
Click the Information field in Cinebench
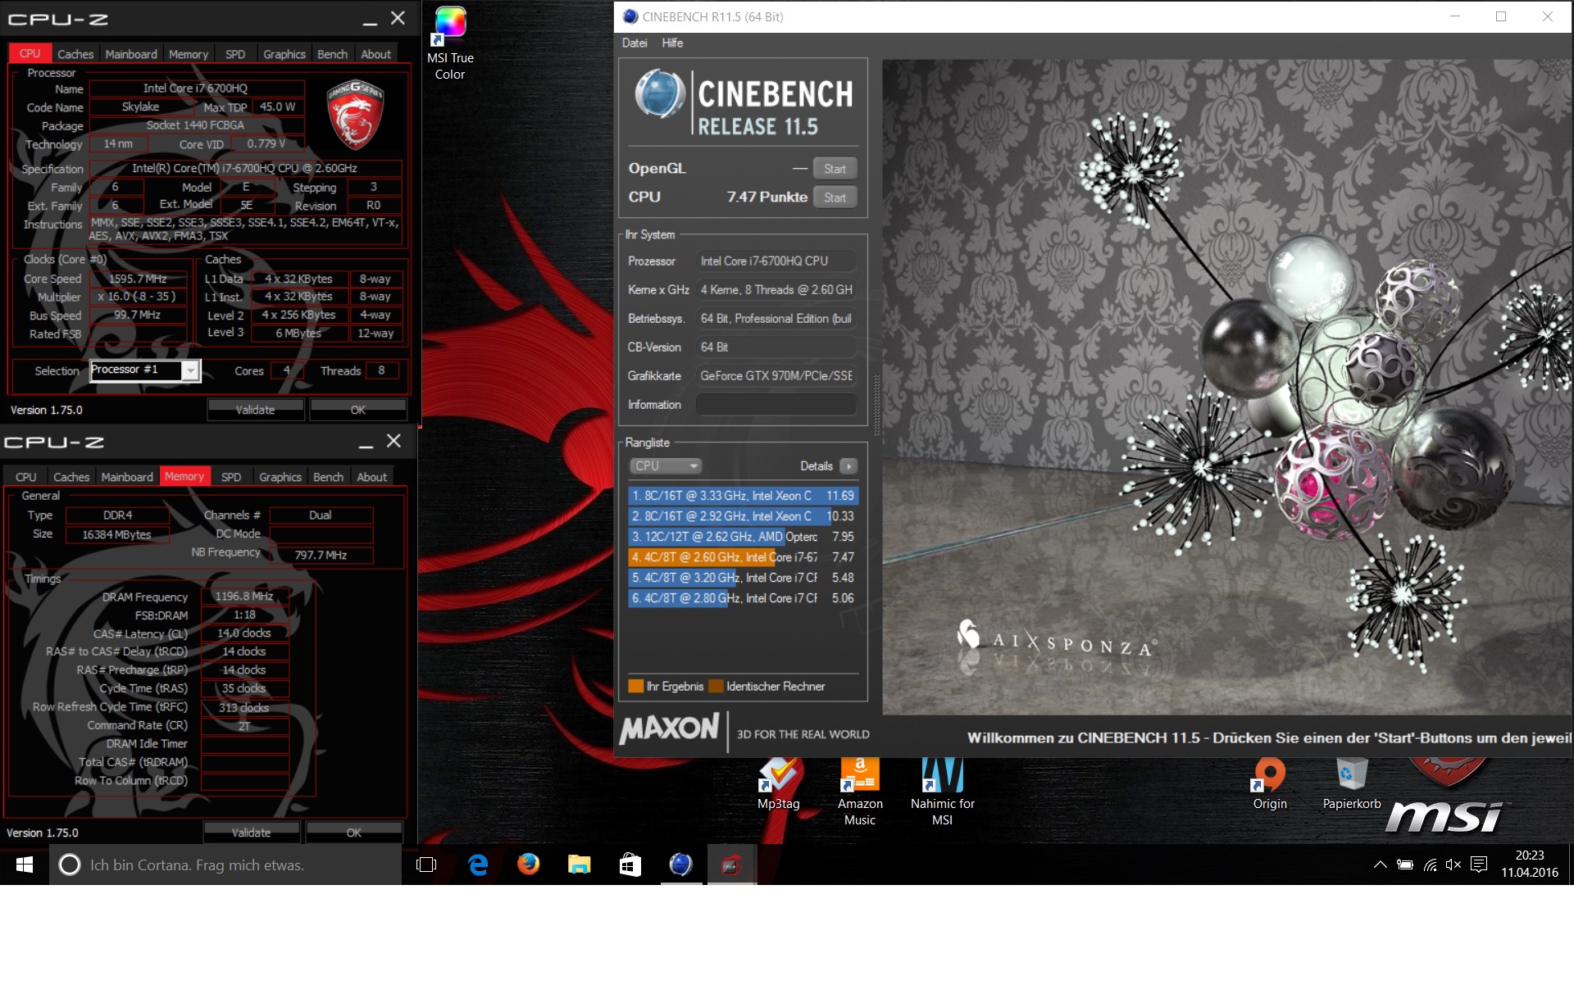[776, 405]
